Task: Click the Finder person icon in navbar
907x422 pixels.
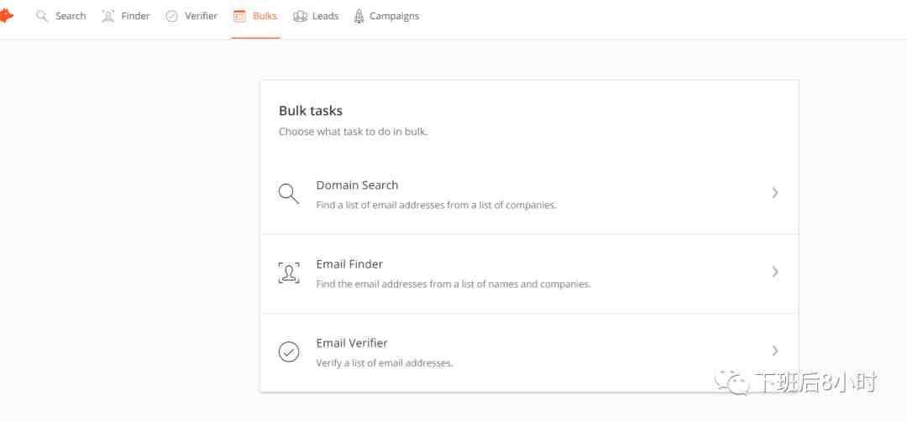Action: [107, 16]
